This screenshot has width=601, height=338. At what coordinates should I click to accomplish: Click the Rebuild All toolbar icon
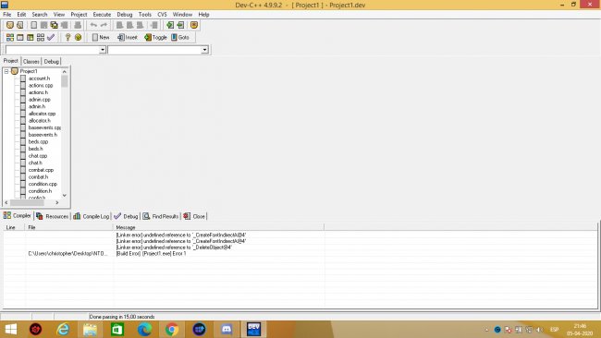coord(41,37)
